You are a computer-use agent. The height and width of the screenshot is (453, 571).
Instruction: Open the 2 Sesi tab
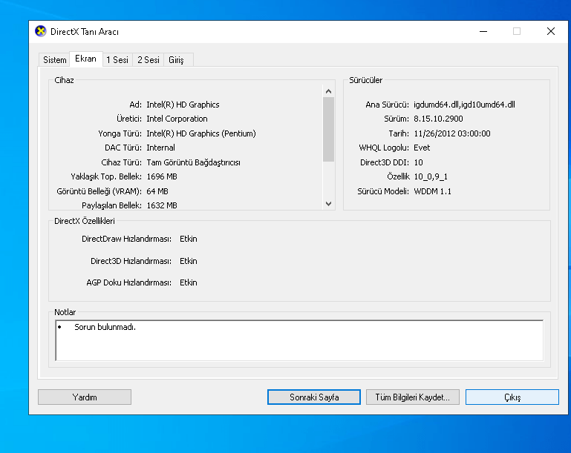(149, 59)
